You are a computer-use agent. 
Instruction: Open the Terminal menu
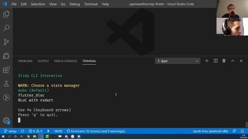pos(91,4)
